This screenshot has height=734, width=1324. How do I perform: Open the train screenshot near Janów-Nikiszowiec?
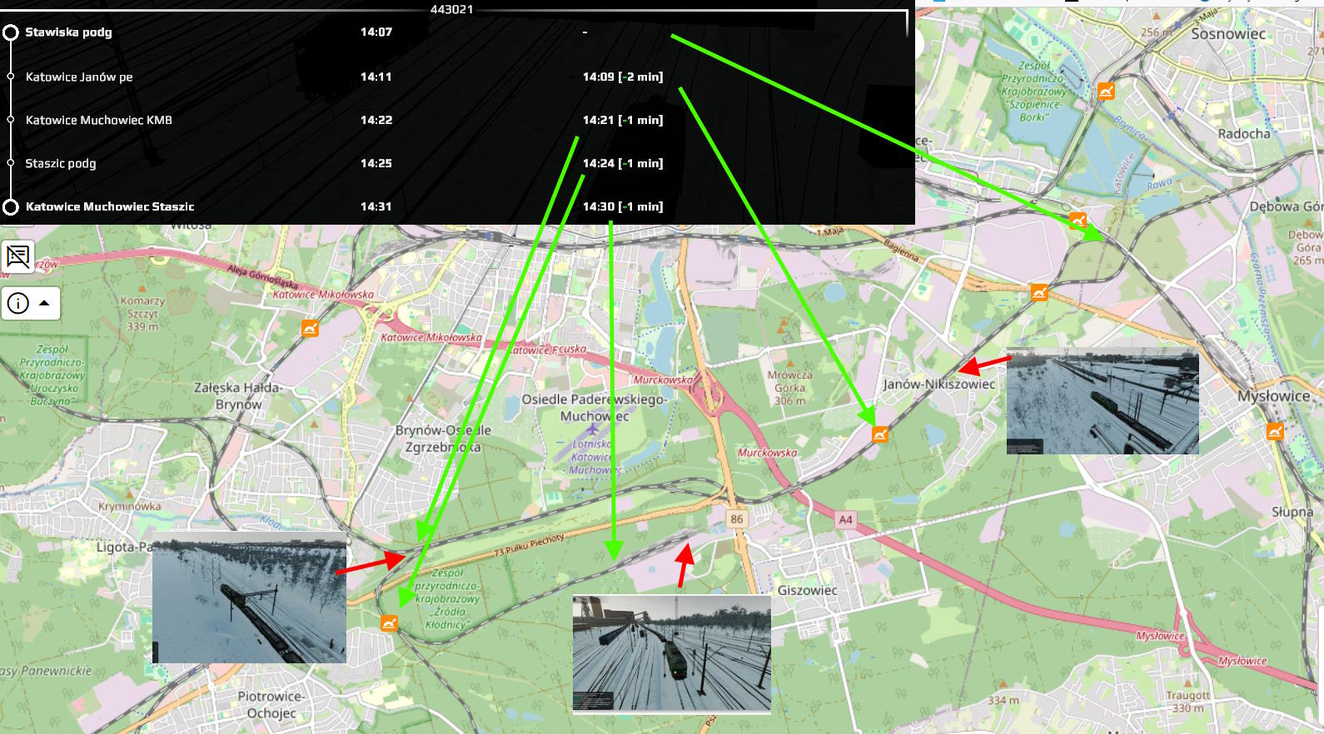point(1102,401)
